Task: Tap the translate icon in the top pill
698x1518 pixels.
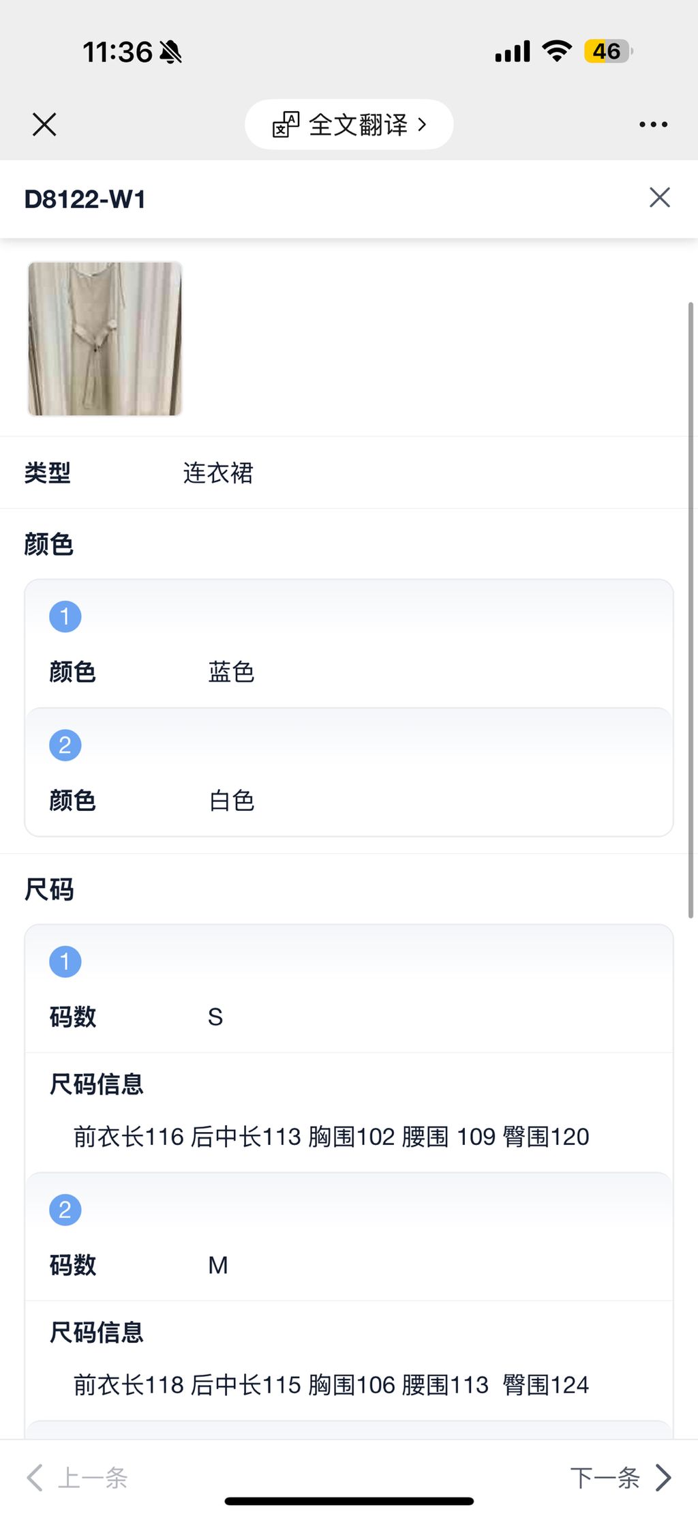Action: [286, 125]
